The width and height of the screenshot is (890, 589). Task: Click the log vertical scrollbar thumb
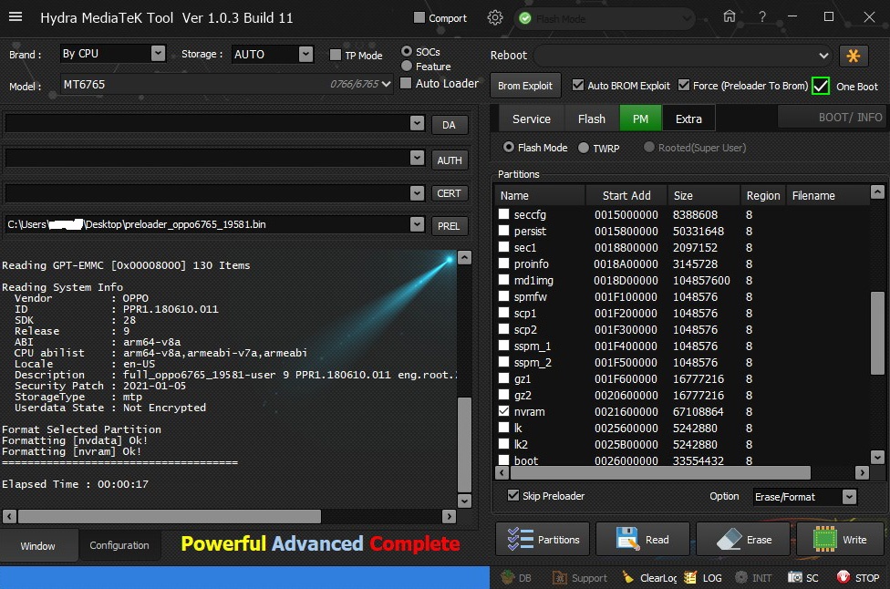464,444
